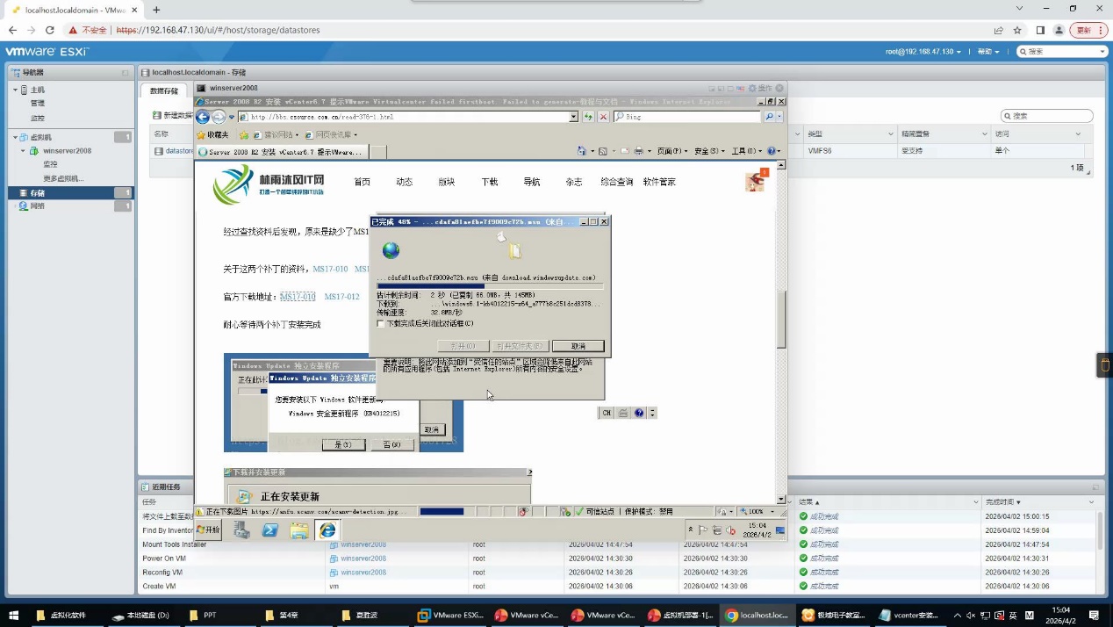Click the Bing search magnifier button
The width and height of the screenshot is (1113, 627).
pyautogui.click(x=770, y=117)
